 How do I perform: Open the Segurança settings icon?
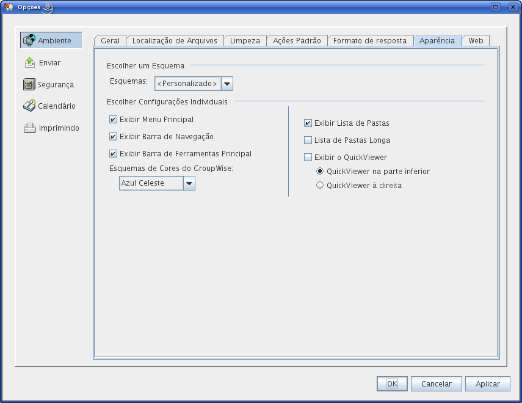pos(29,85)
